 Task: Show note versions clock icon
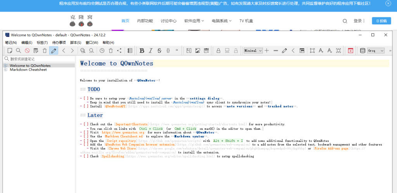click(102, 51)
